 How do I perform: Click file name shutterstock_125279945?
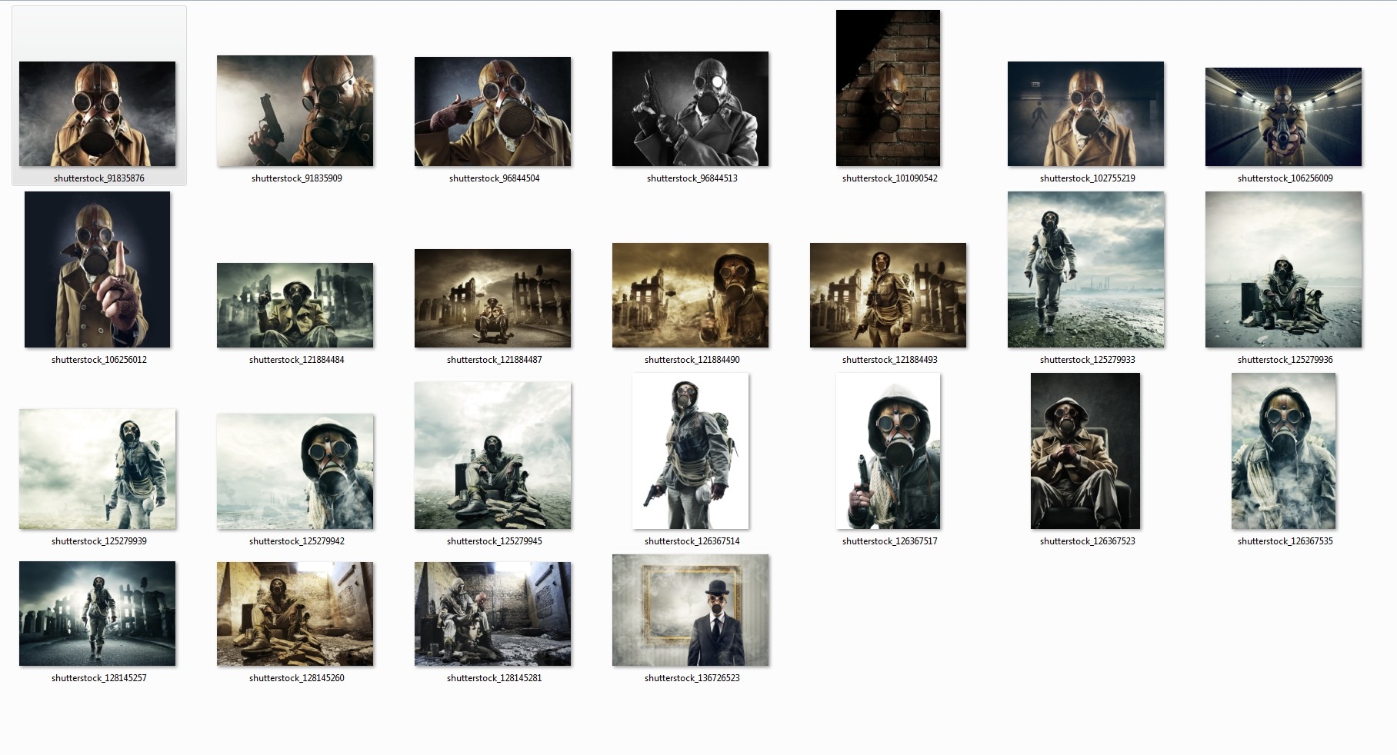495,541
